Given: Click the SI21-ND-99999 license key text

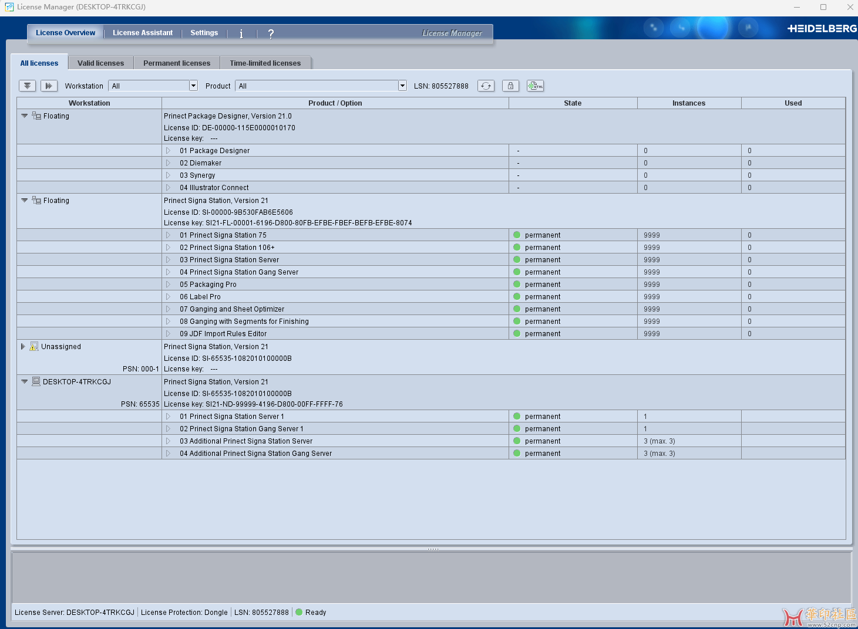Looking at the screenshot, I should [253, 404].
